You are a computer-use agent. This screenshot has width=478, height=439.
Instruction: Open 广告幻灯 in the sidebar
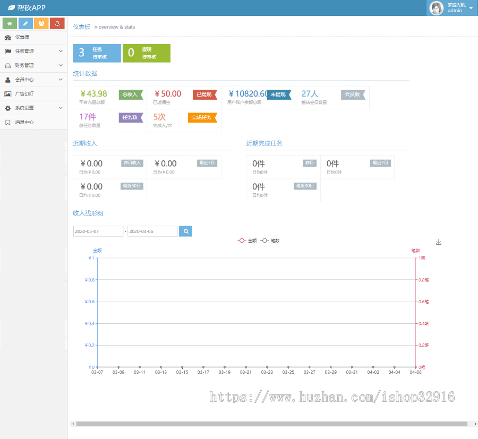coord(33,94)
